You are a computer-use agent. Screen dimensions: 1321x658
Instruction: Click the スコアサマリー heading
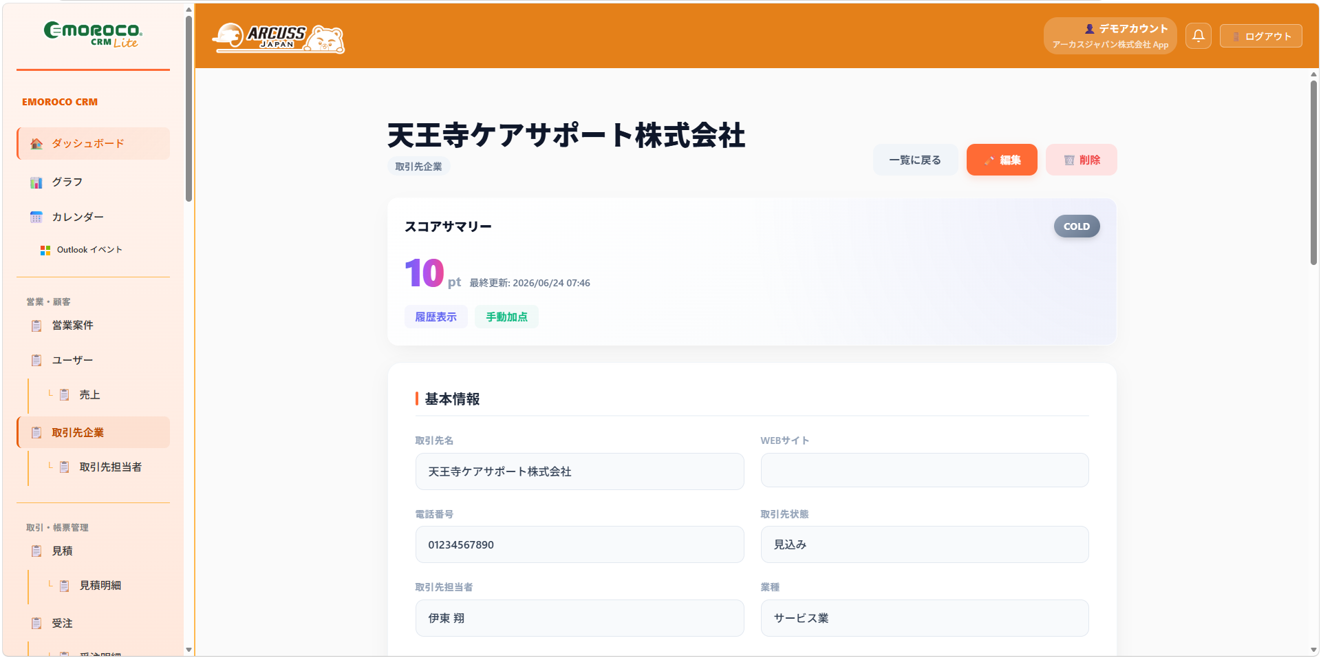pos(448,226)
